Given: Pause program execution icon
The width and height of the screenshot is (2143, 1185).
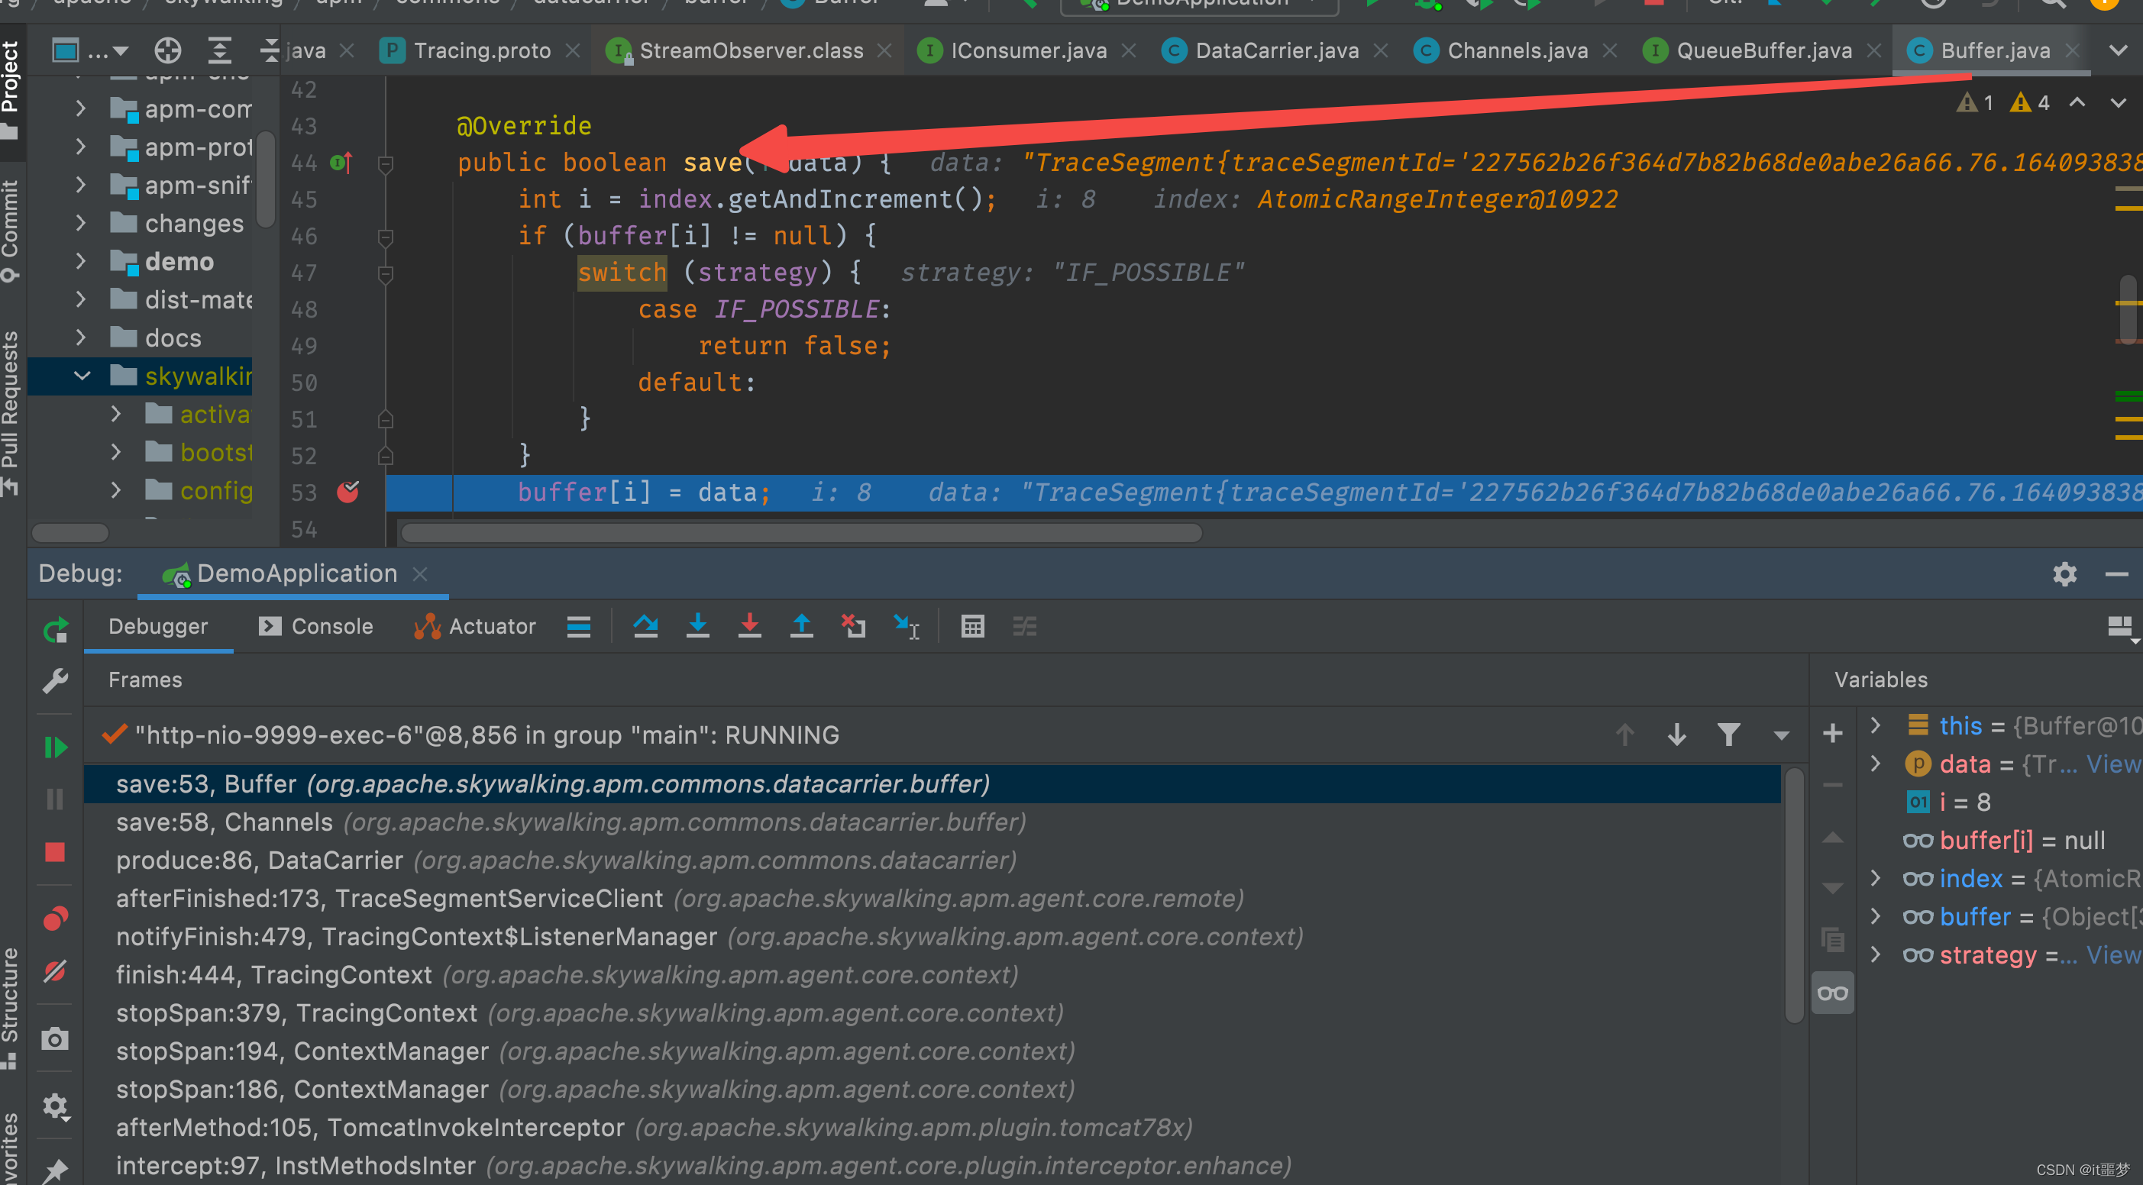Looking at the screenshot, I should pos(56,799).
